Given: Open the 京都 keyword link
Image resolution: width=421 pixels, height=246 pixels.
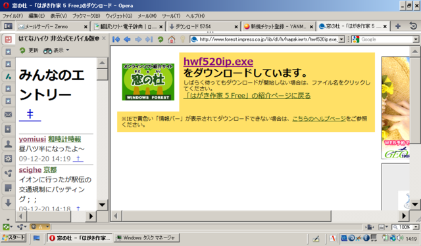Looking at the screenshot, I should [x=50, y=170].
